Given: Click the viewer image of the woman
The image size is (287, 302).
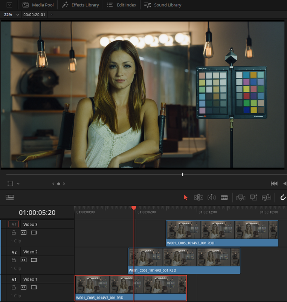Looking at the screenshot, I should click(142, 94).
